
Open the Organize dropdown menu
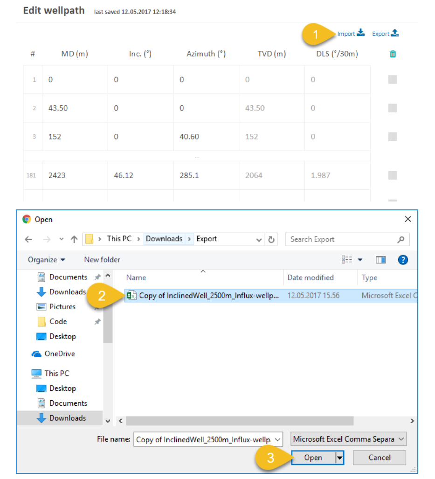(x=46, y=260)
